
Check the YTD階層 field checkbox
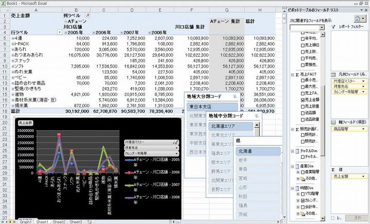(303, 194)
